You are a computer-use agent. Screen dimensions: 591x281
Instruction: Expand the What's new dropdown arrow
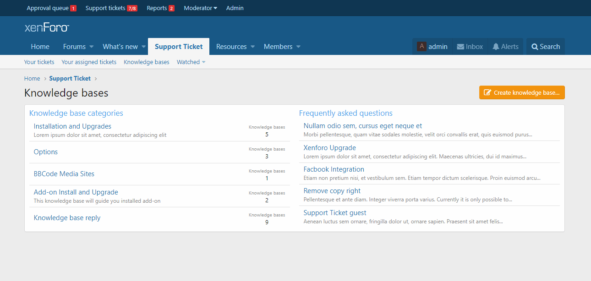pos(143,47)
